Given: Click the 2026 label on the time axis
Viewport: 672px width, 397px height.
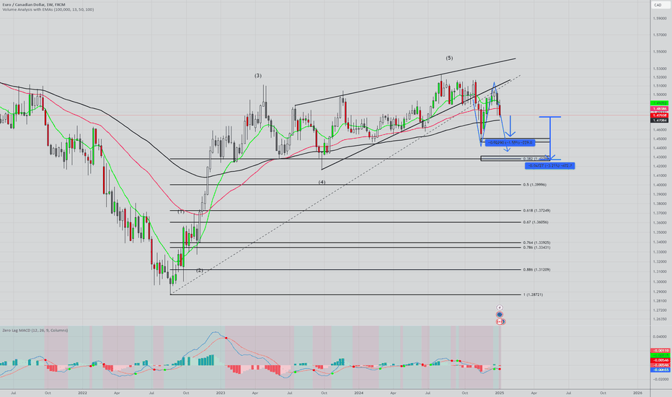Looking at the screenshot, I should click(x=637, y=393).
